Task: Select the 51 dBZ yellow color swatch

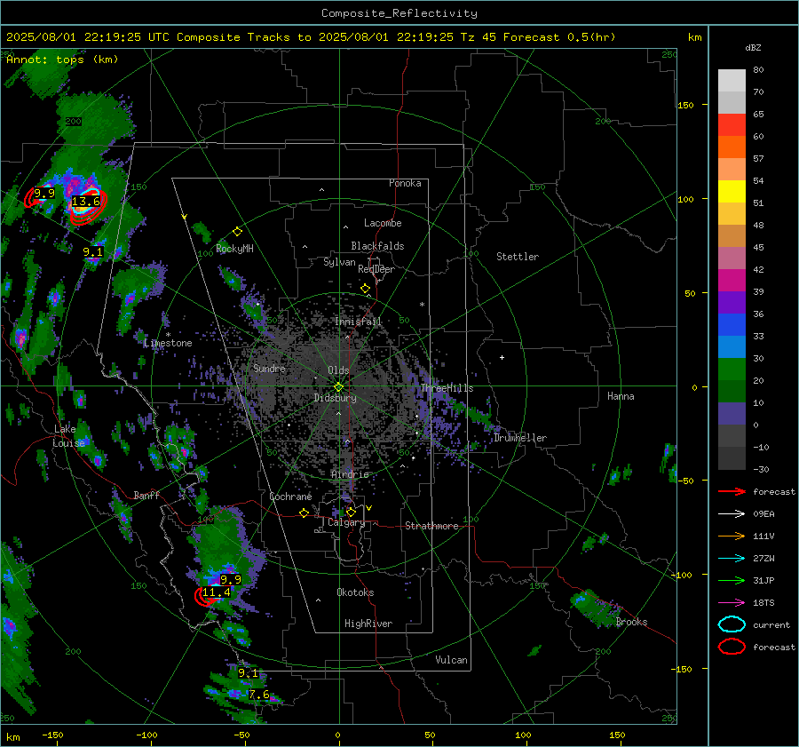Action: [x=732, y=192]
